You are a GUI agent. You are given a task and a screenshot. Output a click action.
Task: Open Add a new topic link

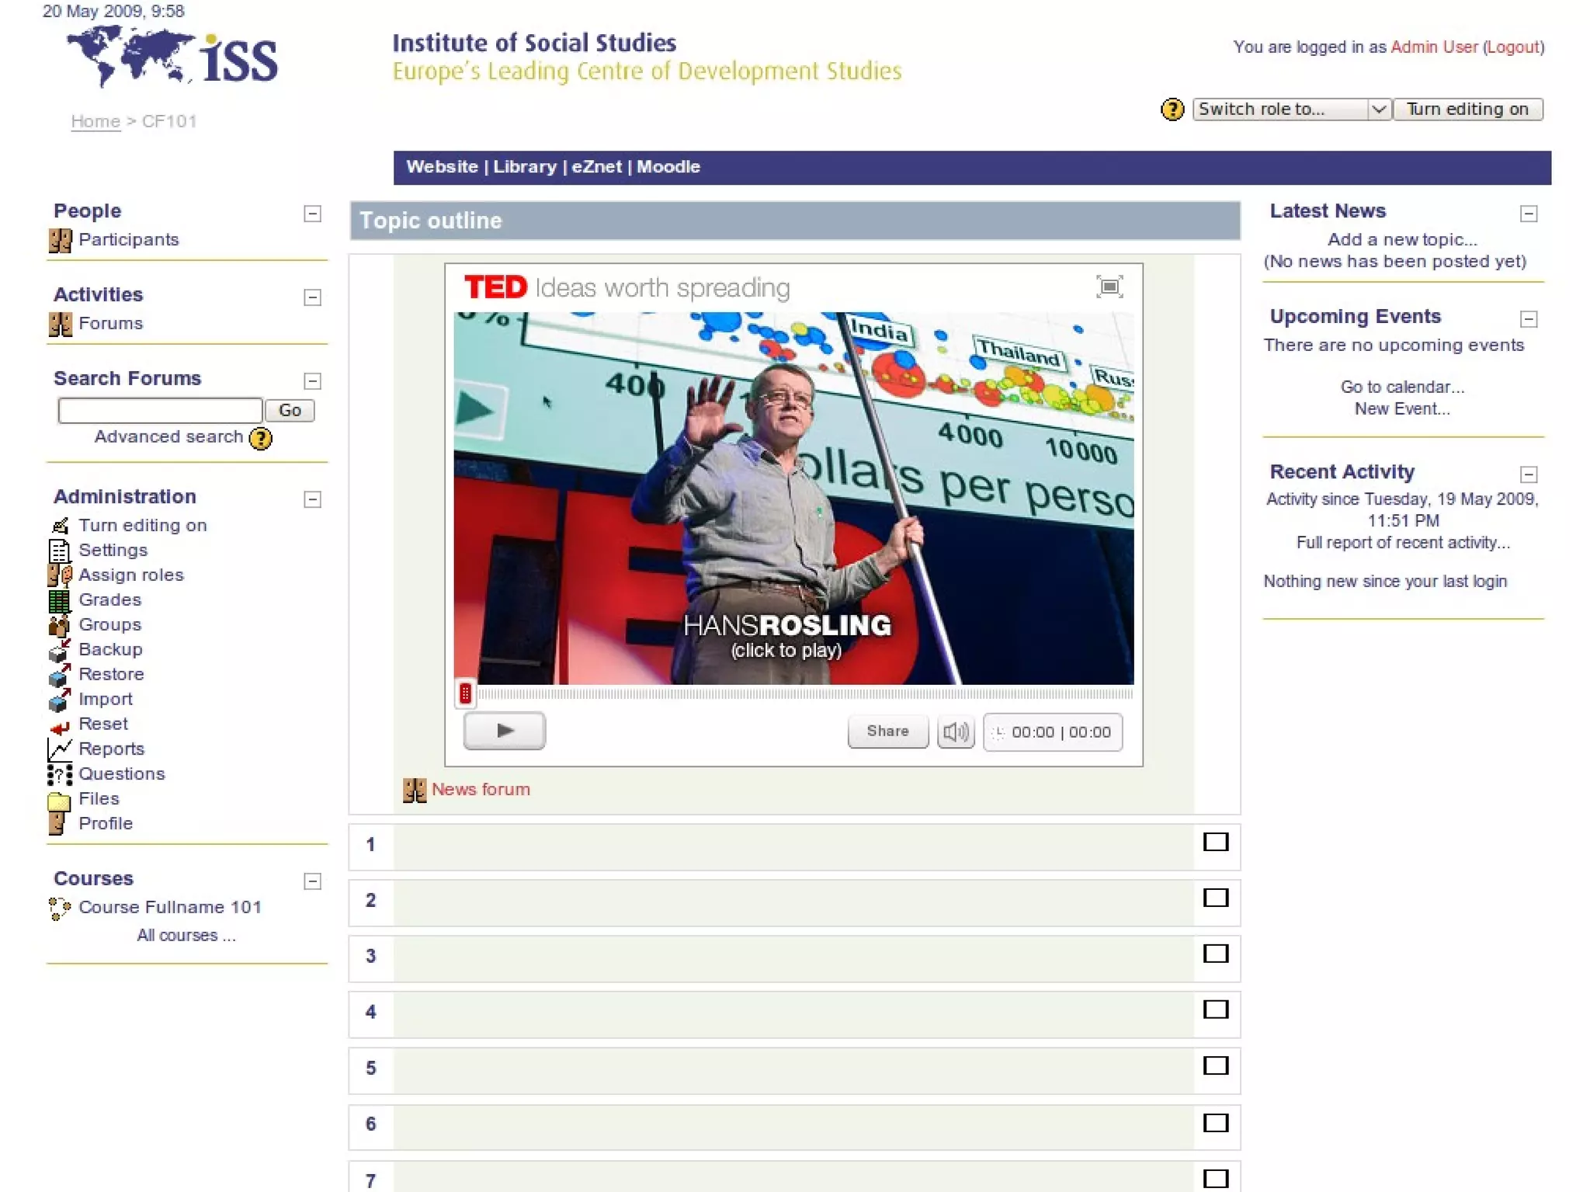coord(1401,240)
